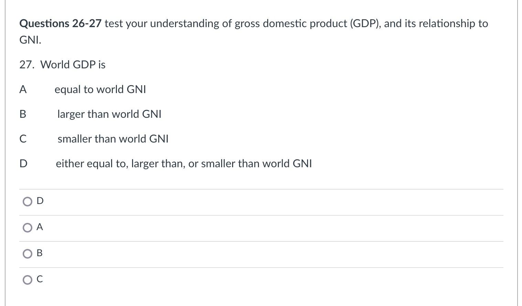This screenshot has width=522, height=306.
Task: Click the bold 'Questions 26-27' heading text
Action: (60, 23)
